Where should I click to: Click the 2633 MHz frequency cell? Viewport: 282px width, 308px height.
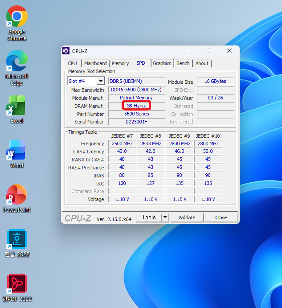click(151, 144)
